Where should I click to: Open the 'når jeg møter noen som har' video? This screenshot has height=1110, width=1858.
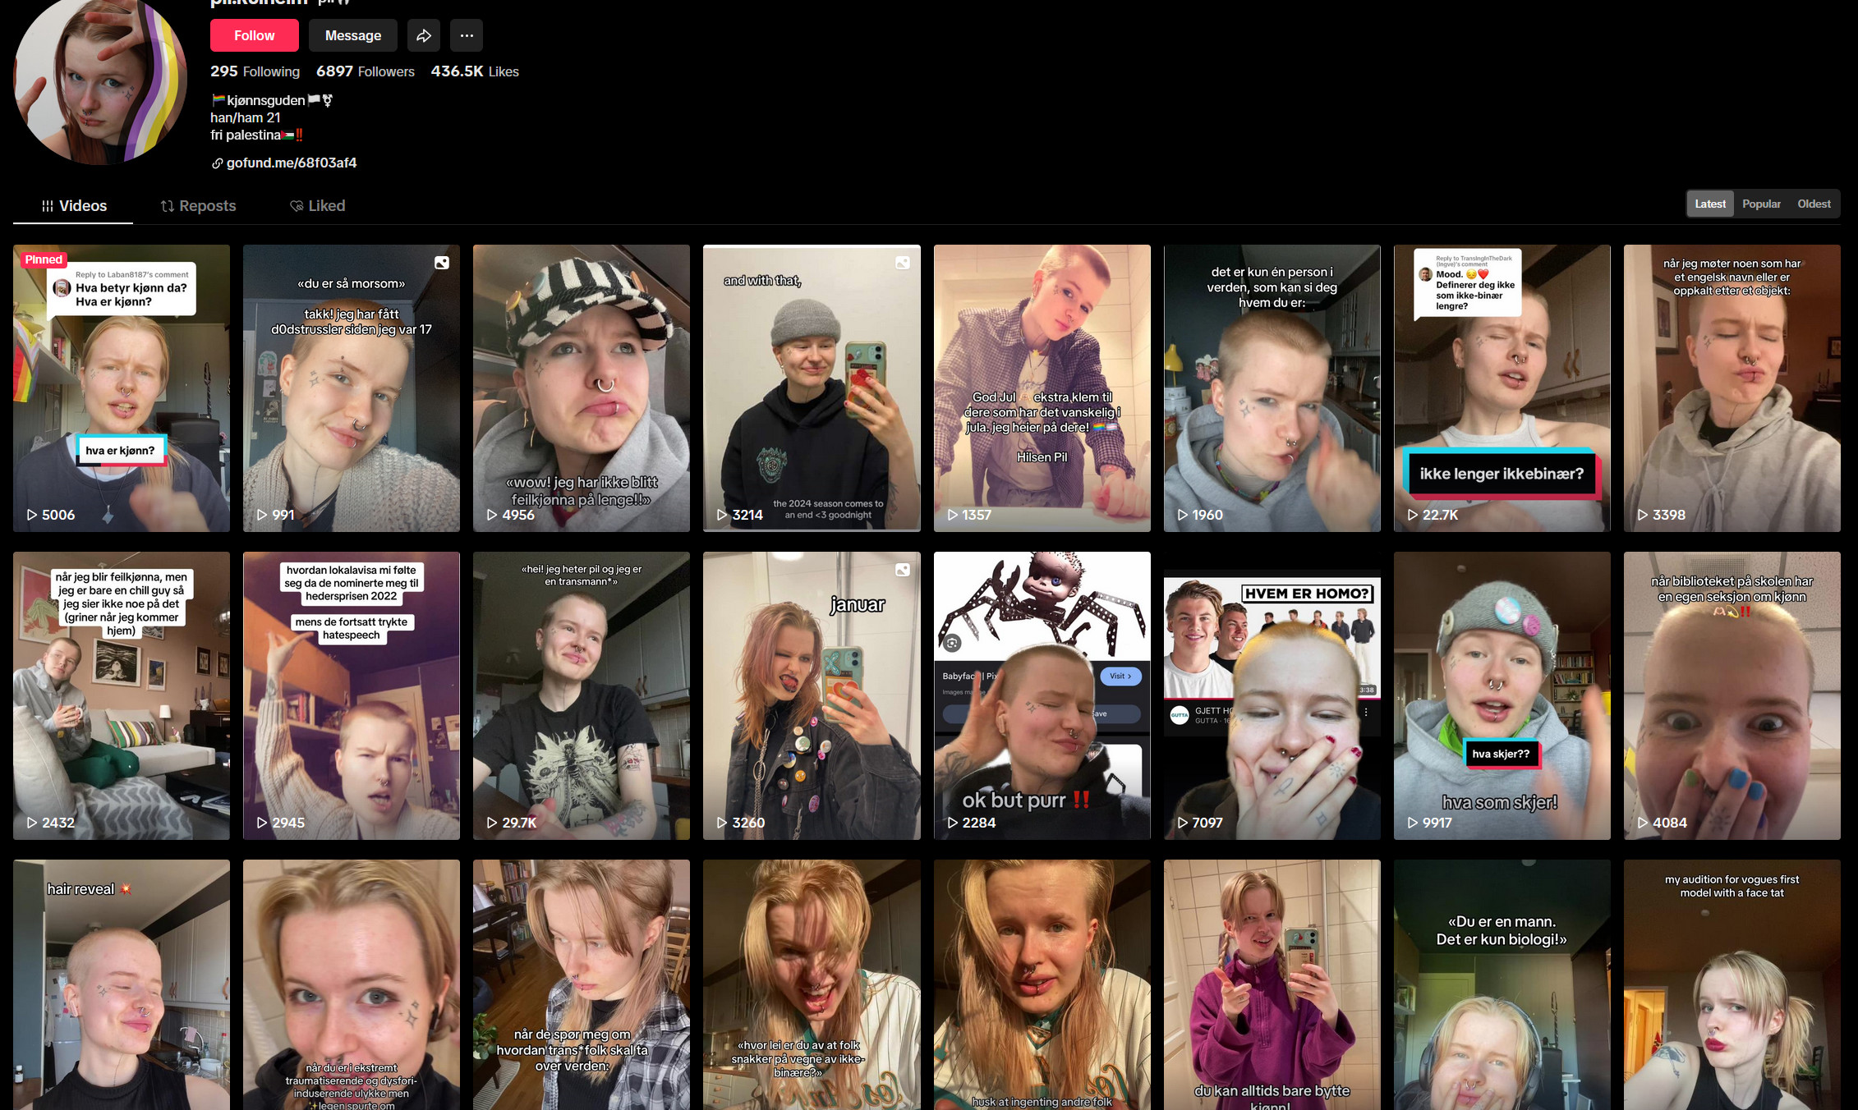coord(1732,388)
